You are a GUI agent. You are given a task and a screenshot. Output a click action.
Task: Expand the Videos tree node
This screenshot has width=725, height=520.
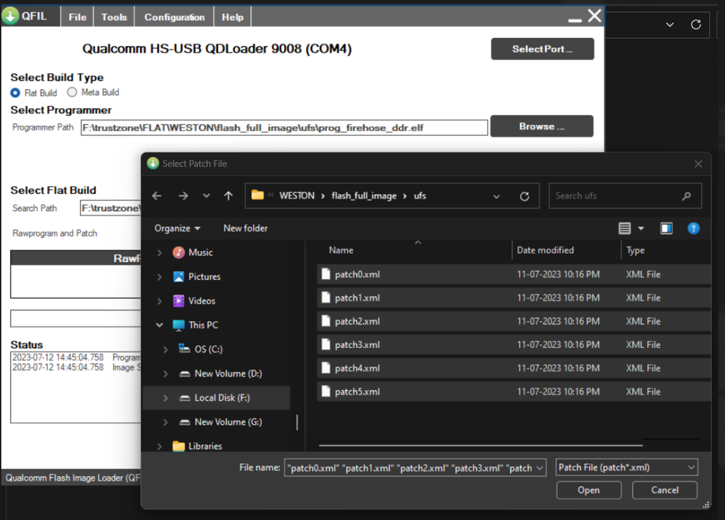point(159,301)
